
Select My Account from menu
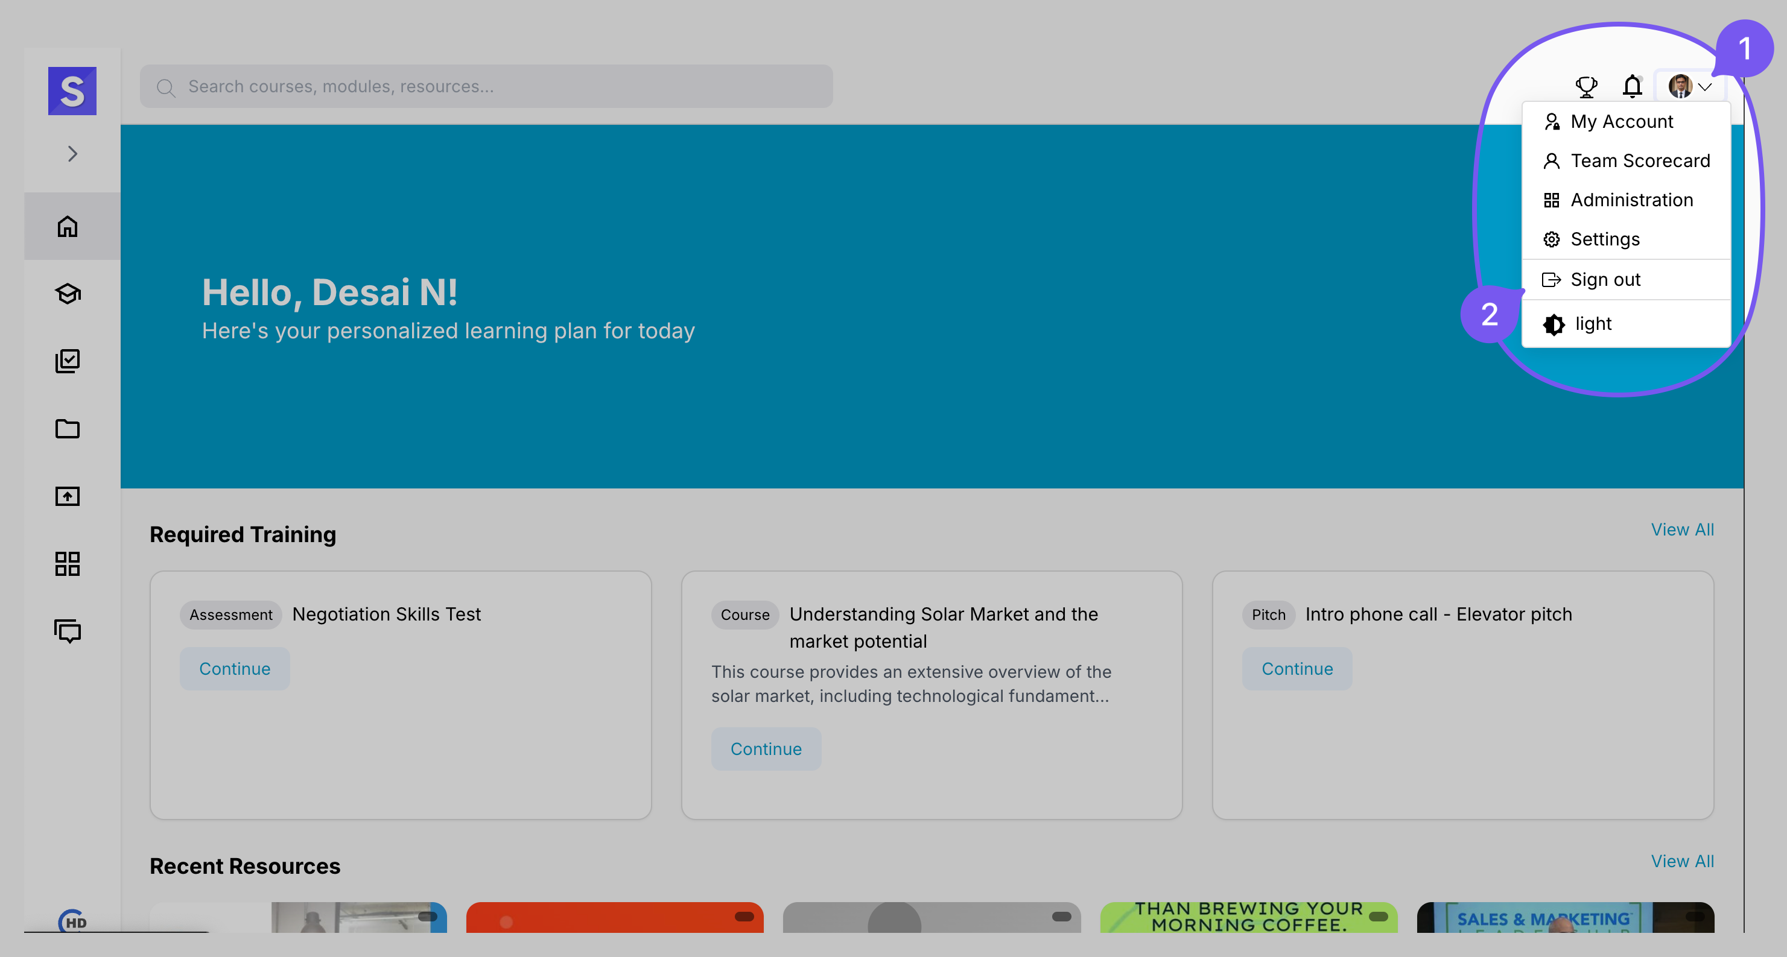point(1621,122)
